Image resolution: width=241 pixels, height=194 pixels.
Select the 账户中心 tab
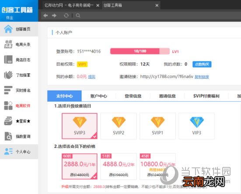pyautogui.click(x=99, y=96)
